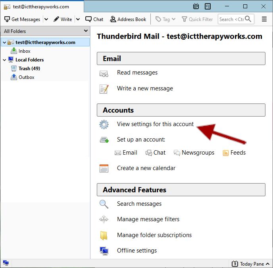
Task: Expand the Get Messages dropdown arrow
Action: (x=46, y=19)
